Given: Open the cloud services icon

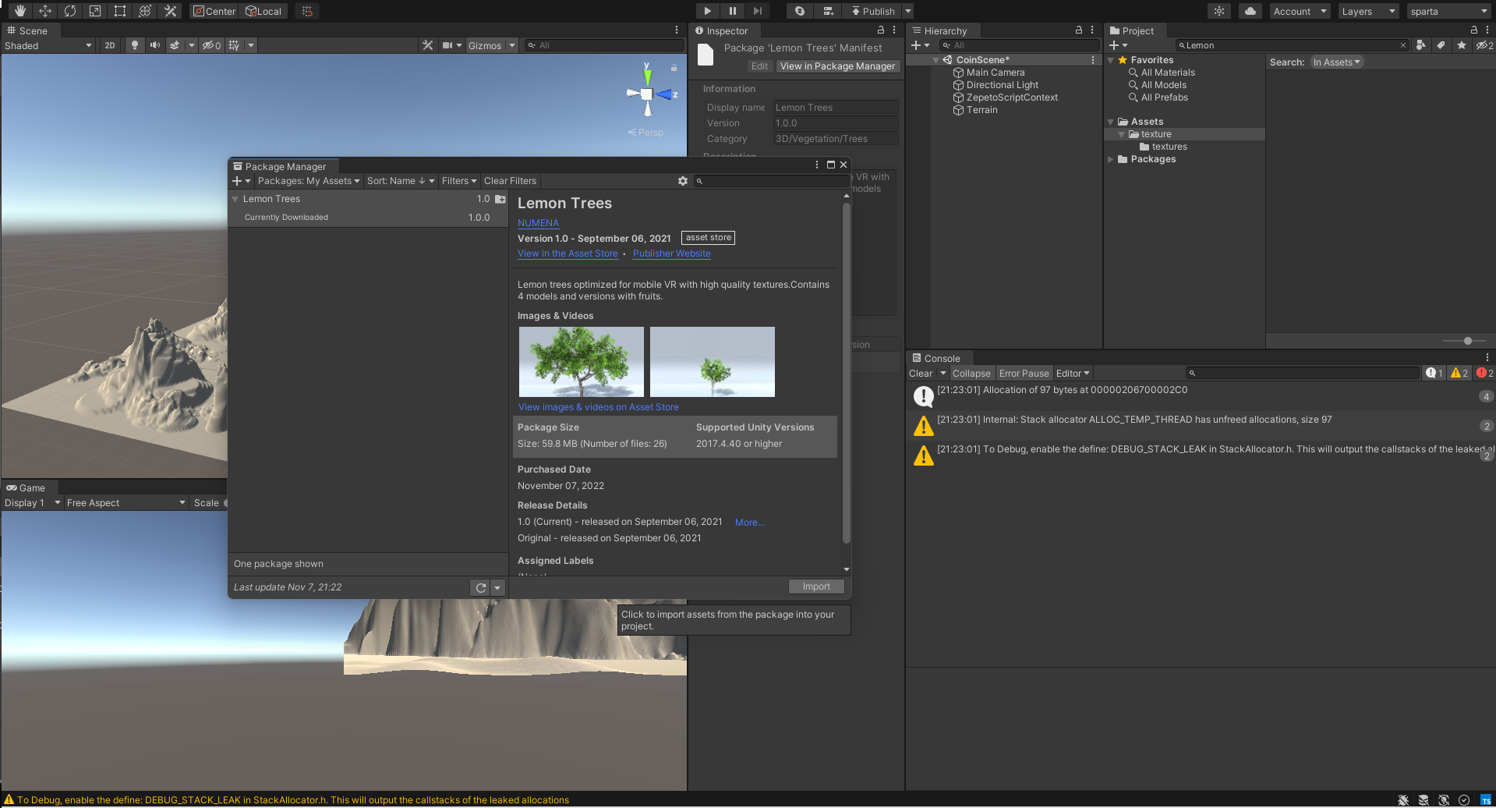Looking at the screenshot, I should (x=1250, y=11).
